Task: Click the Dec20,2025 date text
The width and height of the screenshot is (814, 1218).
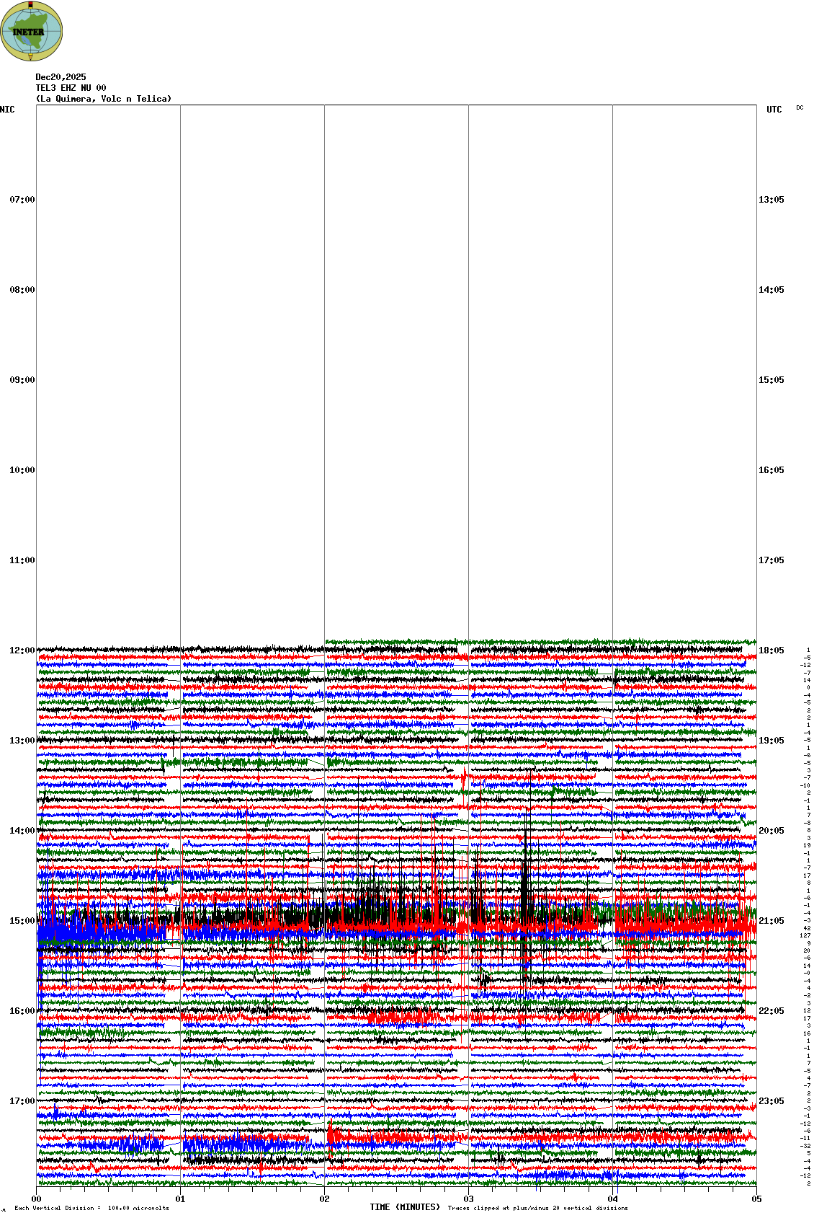Action: (61, 77)
